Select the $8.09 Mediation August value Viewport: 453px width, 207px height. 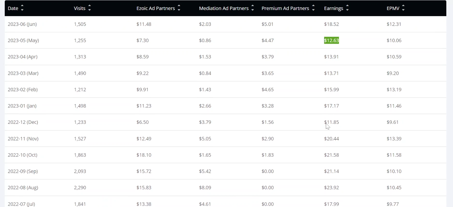(205, 188)
